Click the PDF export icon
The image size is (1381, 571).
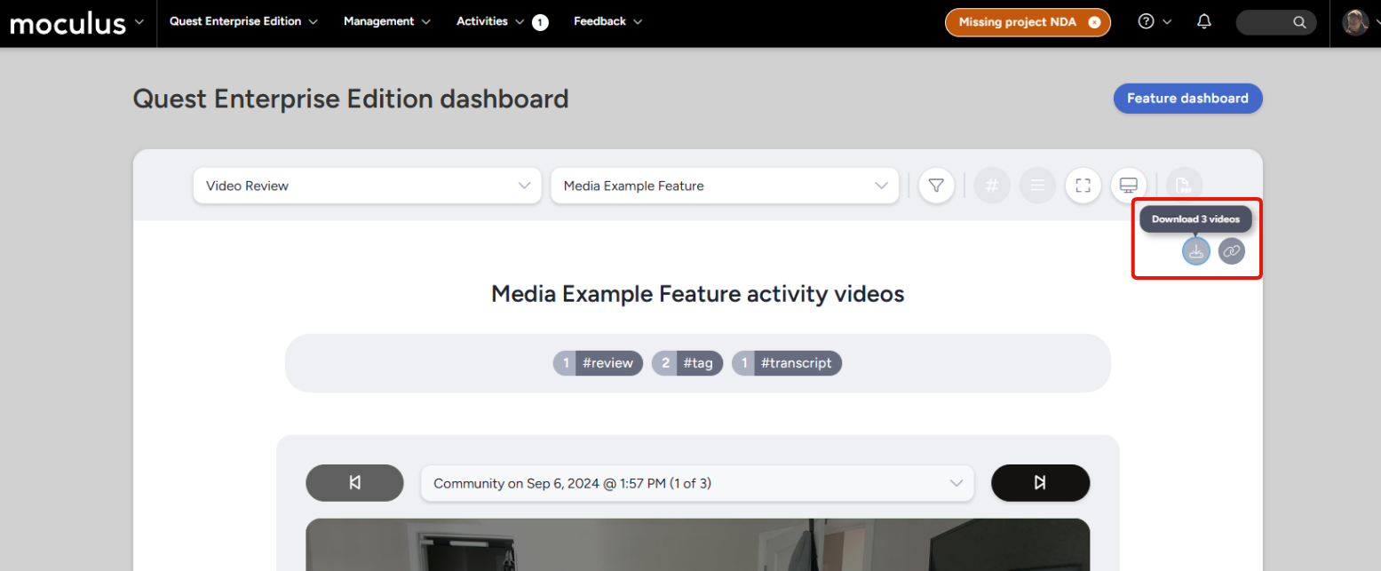pyautogui.click(x=1183, y=186)
